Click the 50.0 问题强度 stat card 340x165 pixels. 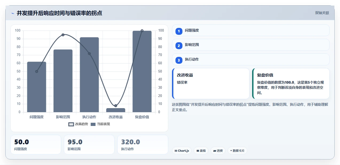pos(36,145)
